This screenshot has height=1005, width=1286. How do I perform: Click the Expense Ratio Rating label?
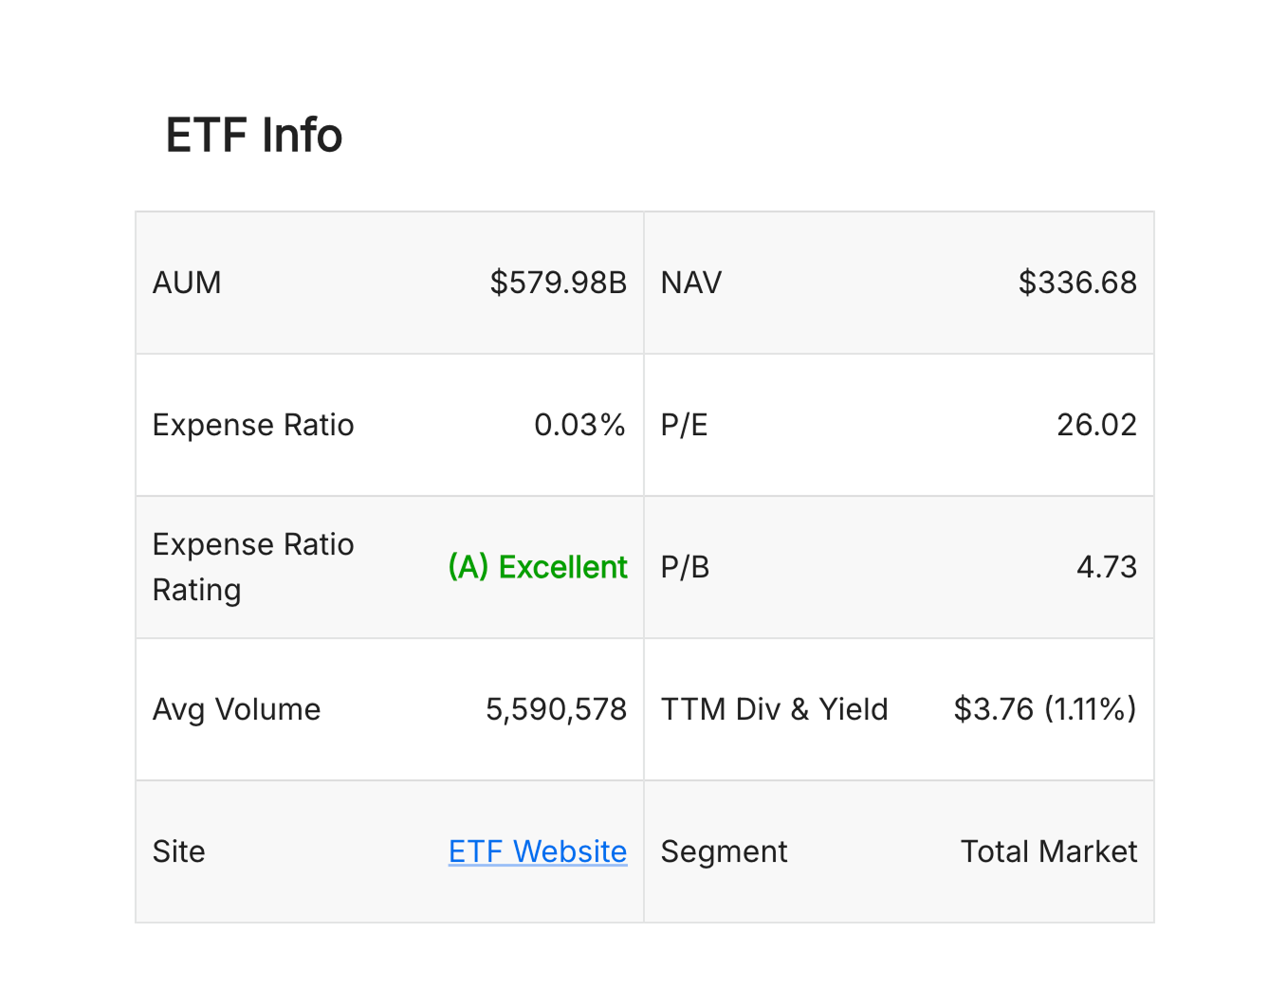point(252,567)
